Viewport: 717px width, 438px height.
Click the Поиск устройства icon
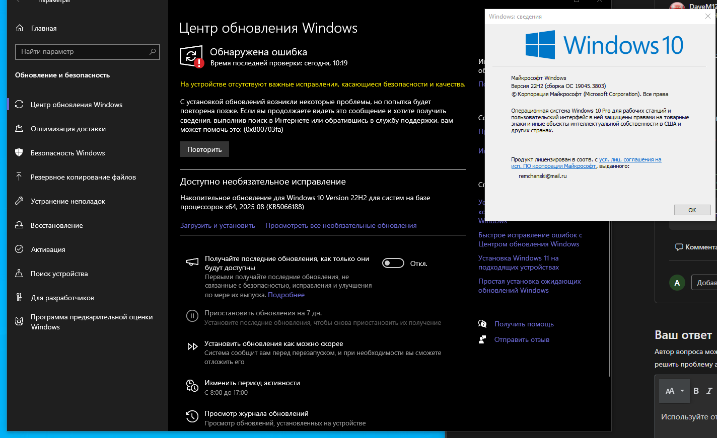(x=19, y=274)
